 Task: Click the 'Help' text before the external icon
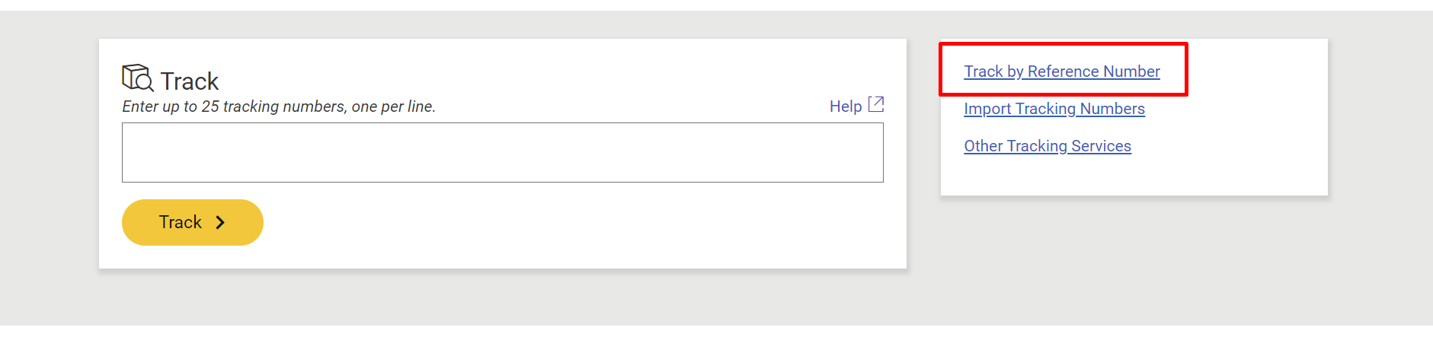(846, 106)
